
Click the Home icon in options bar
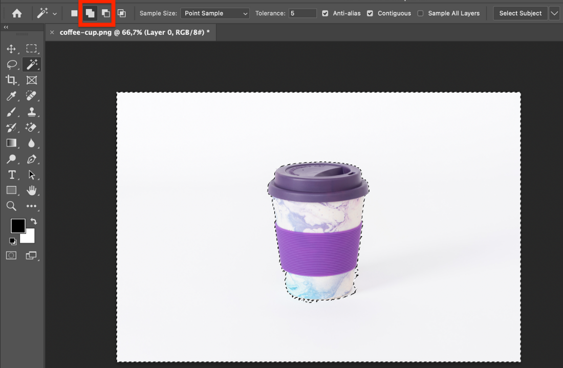click(x=17, y=13)
